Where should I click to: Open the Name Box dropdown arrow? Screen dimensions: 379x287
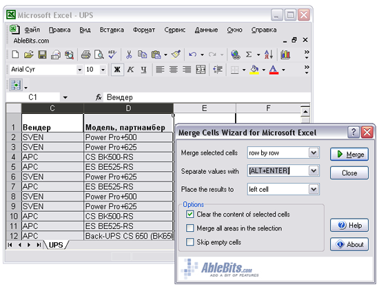65,97
